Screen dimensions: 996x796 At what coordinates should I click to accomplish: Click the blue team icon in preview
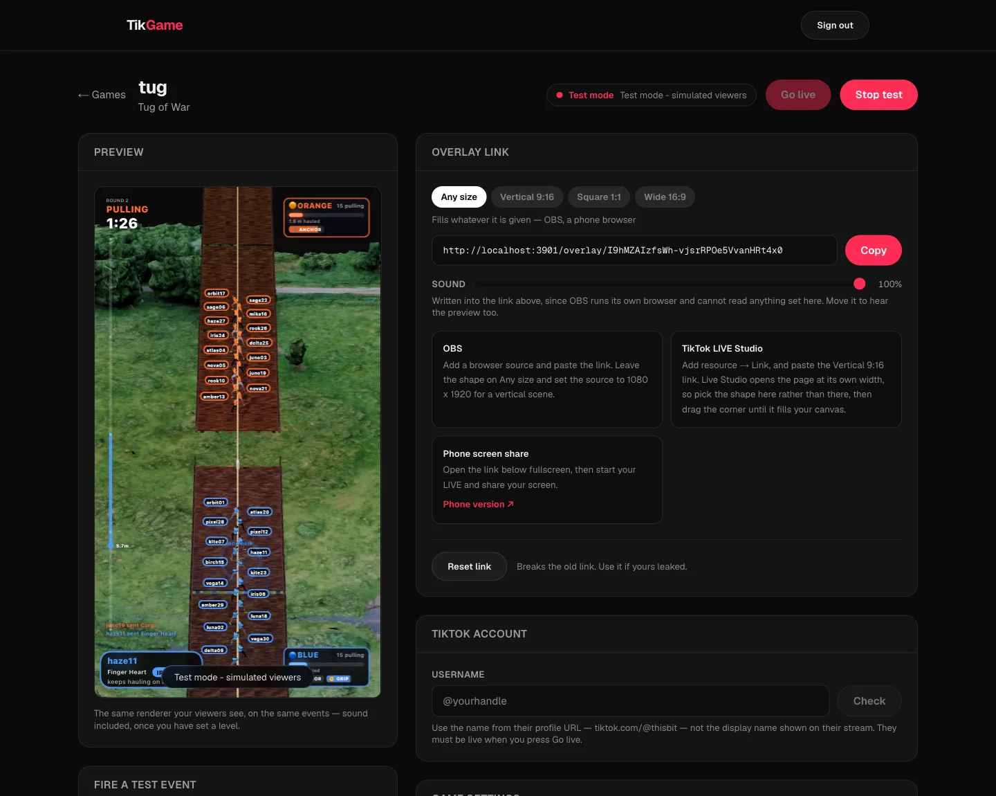[293, 655]
